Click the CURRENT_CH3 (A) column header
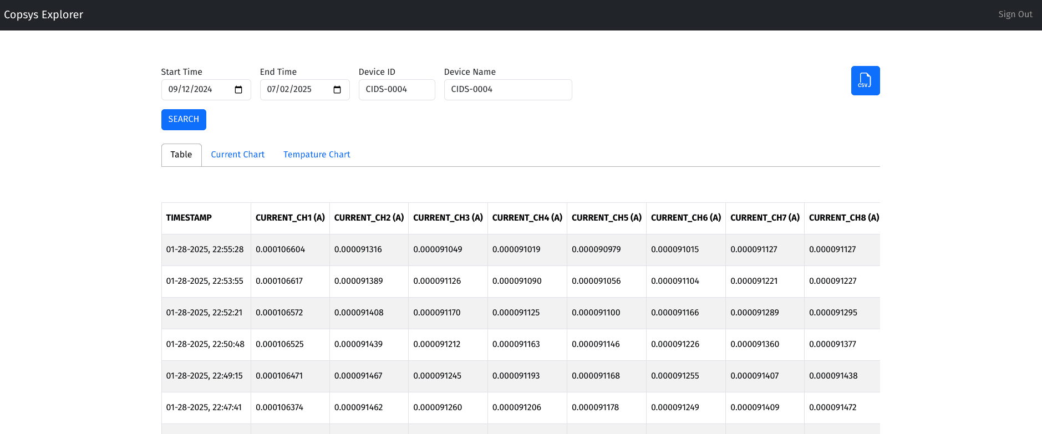 point(448,218)
